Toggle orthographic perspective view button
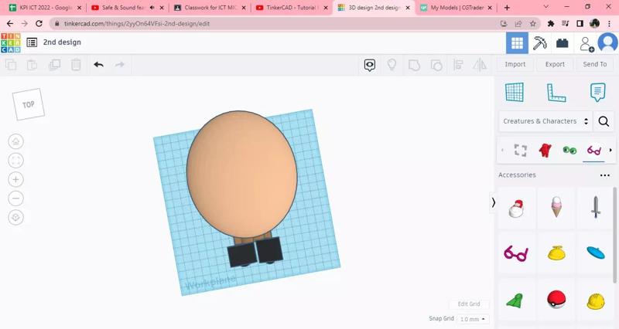The width and height of the screenshot is (619, 329). [x=16, y=218]
